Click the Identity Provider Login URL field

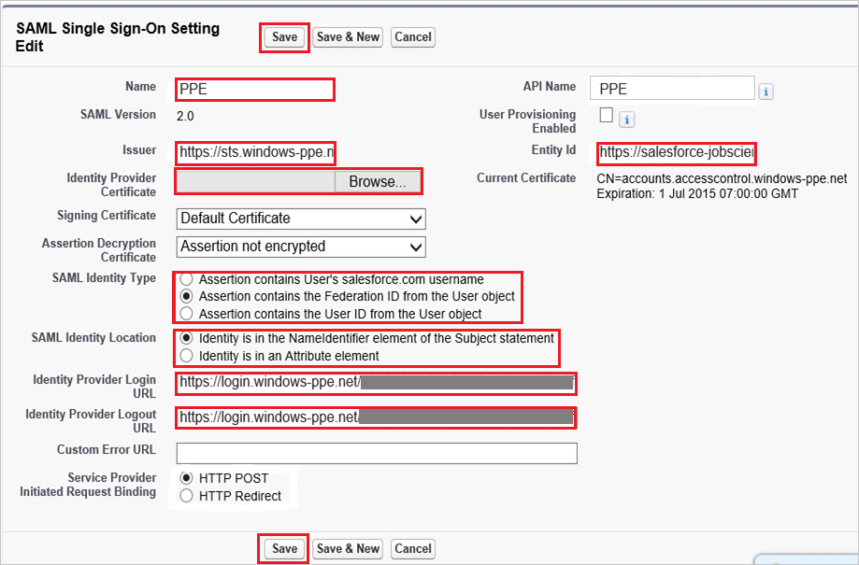(374, 383)
